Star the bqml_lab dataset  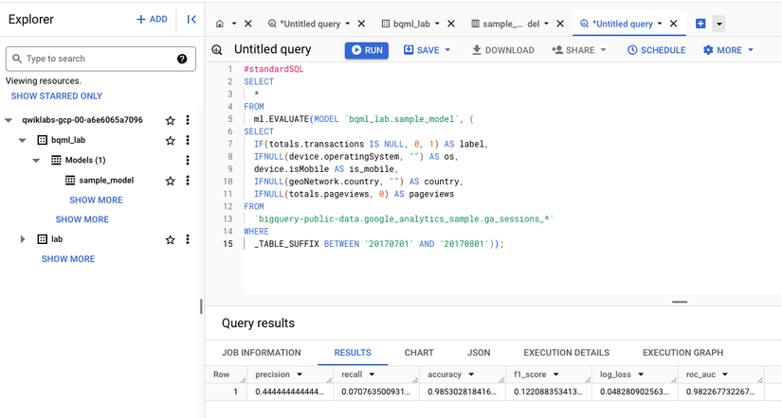(x=170, y=140)
